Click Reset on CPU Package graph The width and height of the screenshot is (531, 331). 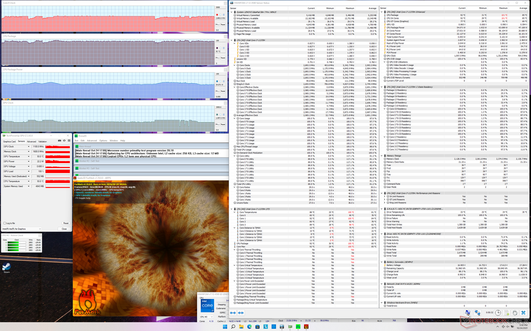pyautogui.click(x=223, y=58)
